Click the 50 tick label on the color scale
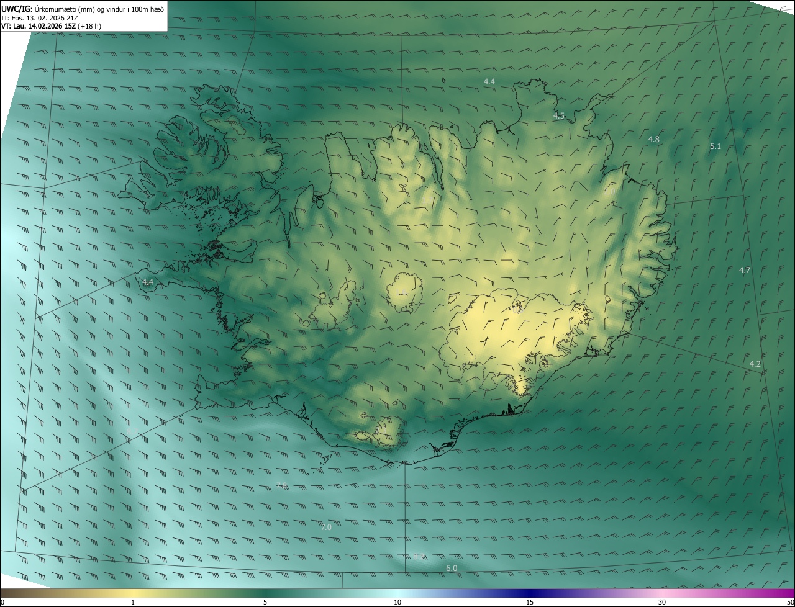 [790, 603]
